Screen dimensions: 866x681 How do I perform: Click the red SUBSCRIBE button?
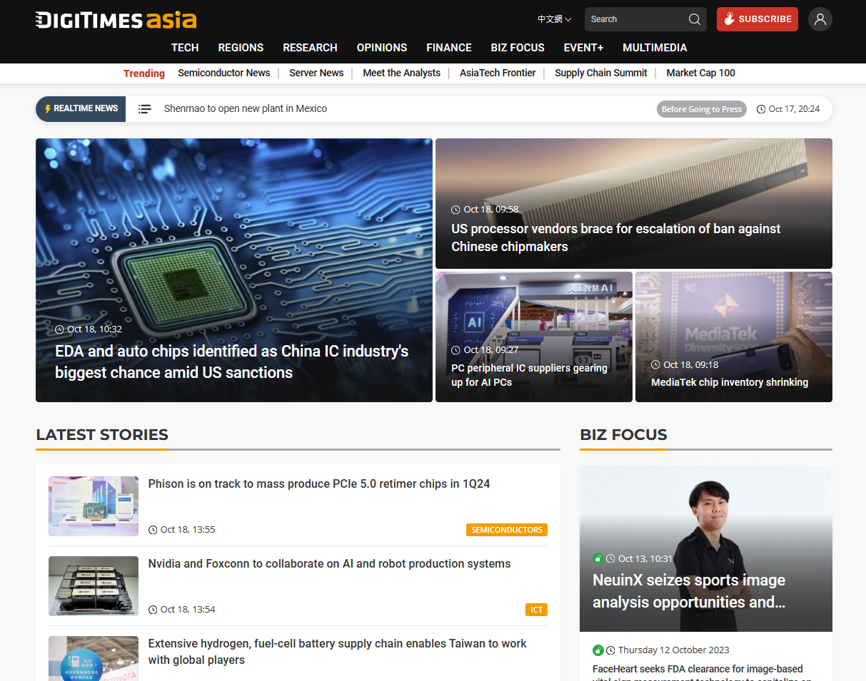point(757,19)
